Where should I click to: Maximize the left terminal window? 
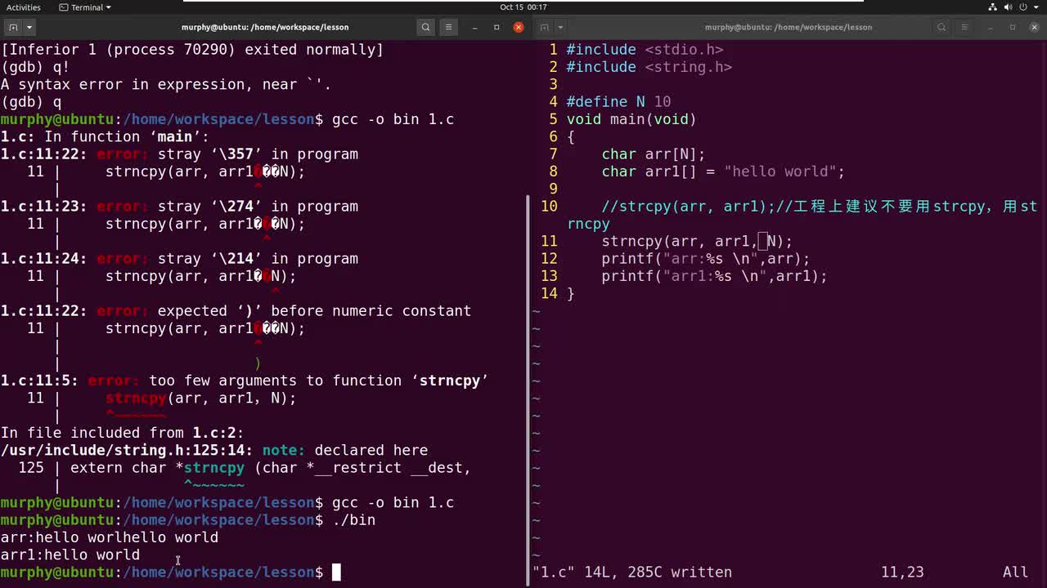pos(497,27)
